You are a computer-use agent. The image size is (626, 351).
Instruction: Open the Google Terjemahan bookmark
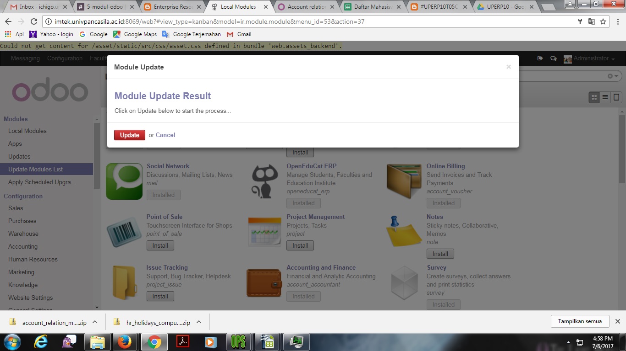[191, 34]
